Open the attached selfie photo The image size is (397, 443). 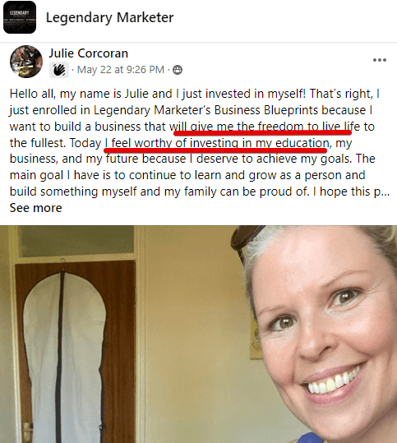click(198, 334)
